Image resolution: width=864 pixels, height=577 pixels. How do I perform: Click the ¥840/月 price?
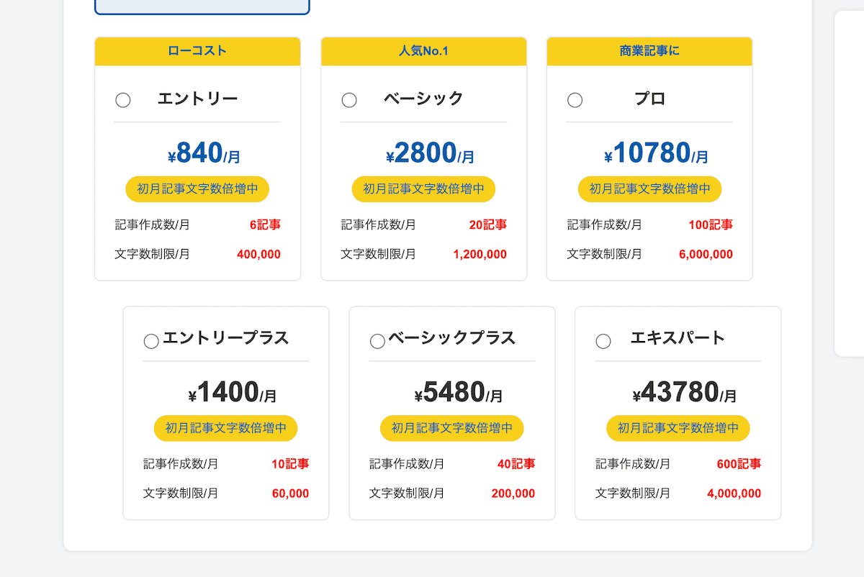pyautogui.click(x=204, y=154)
